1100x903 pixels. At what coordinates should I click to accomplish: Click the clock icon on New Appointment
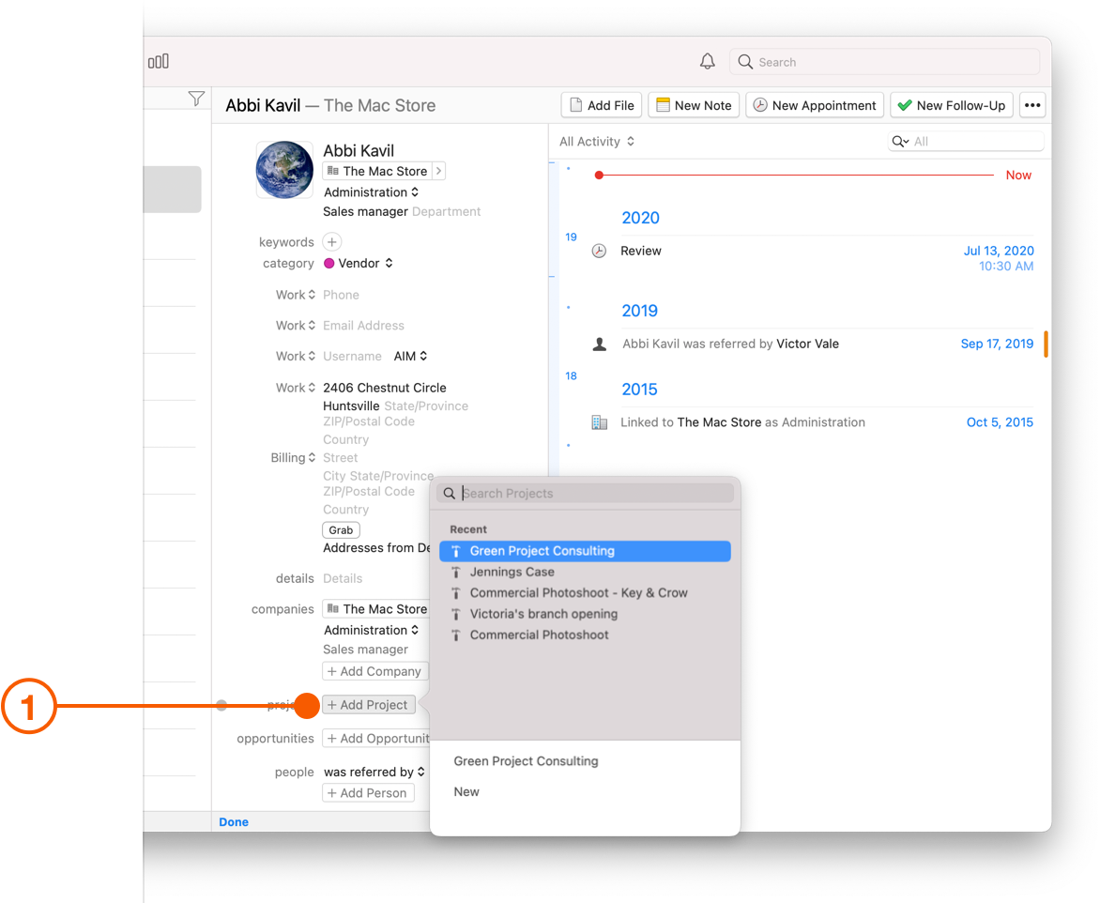point(759,104)
